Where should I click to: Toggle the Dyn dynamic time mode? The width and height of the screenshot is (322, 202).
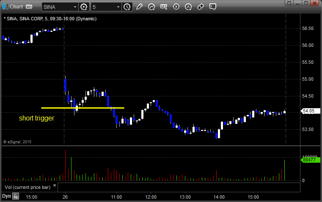point(6,196)
